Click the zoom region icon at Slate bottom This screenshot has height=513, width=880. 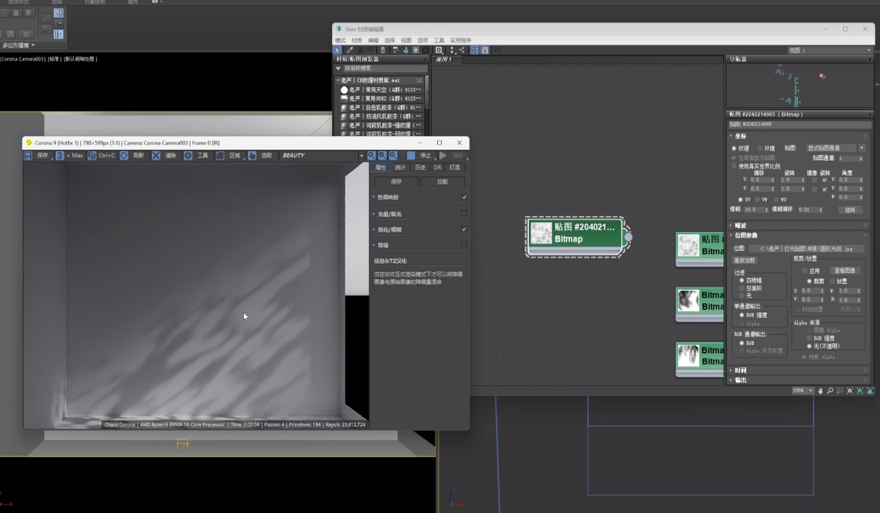840,391
